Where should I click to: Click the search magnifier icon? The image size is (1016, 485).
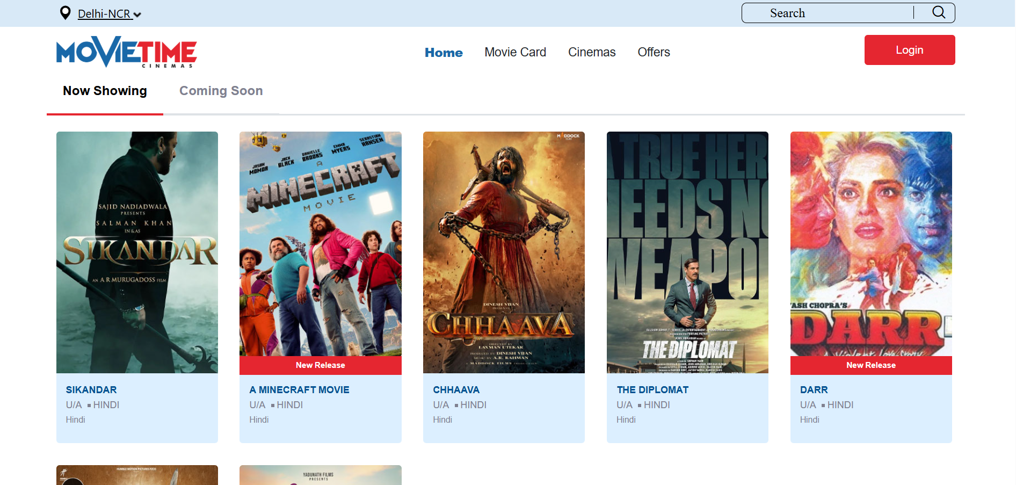(x=939, y=12)
